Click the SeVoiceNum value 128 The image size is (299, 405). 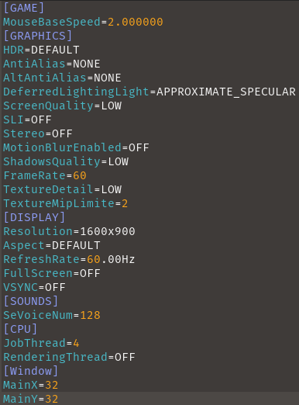click(x=90, y=315)
